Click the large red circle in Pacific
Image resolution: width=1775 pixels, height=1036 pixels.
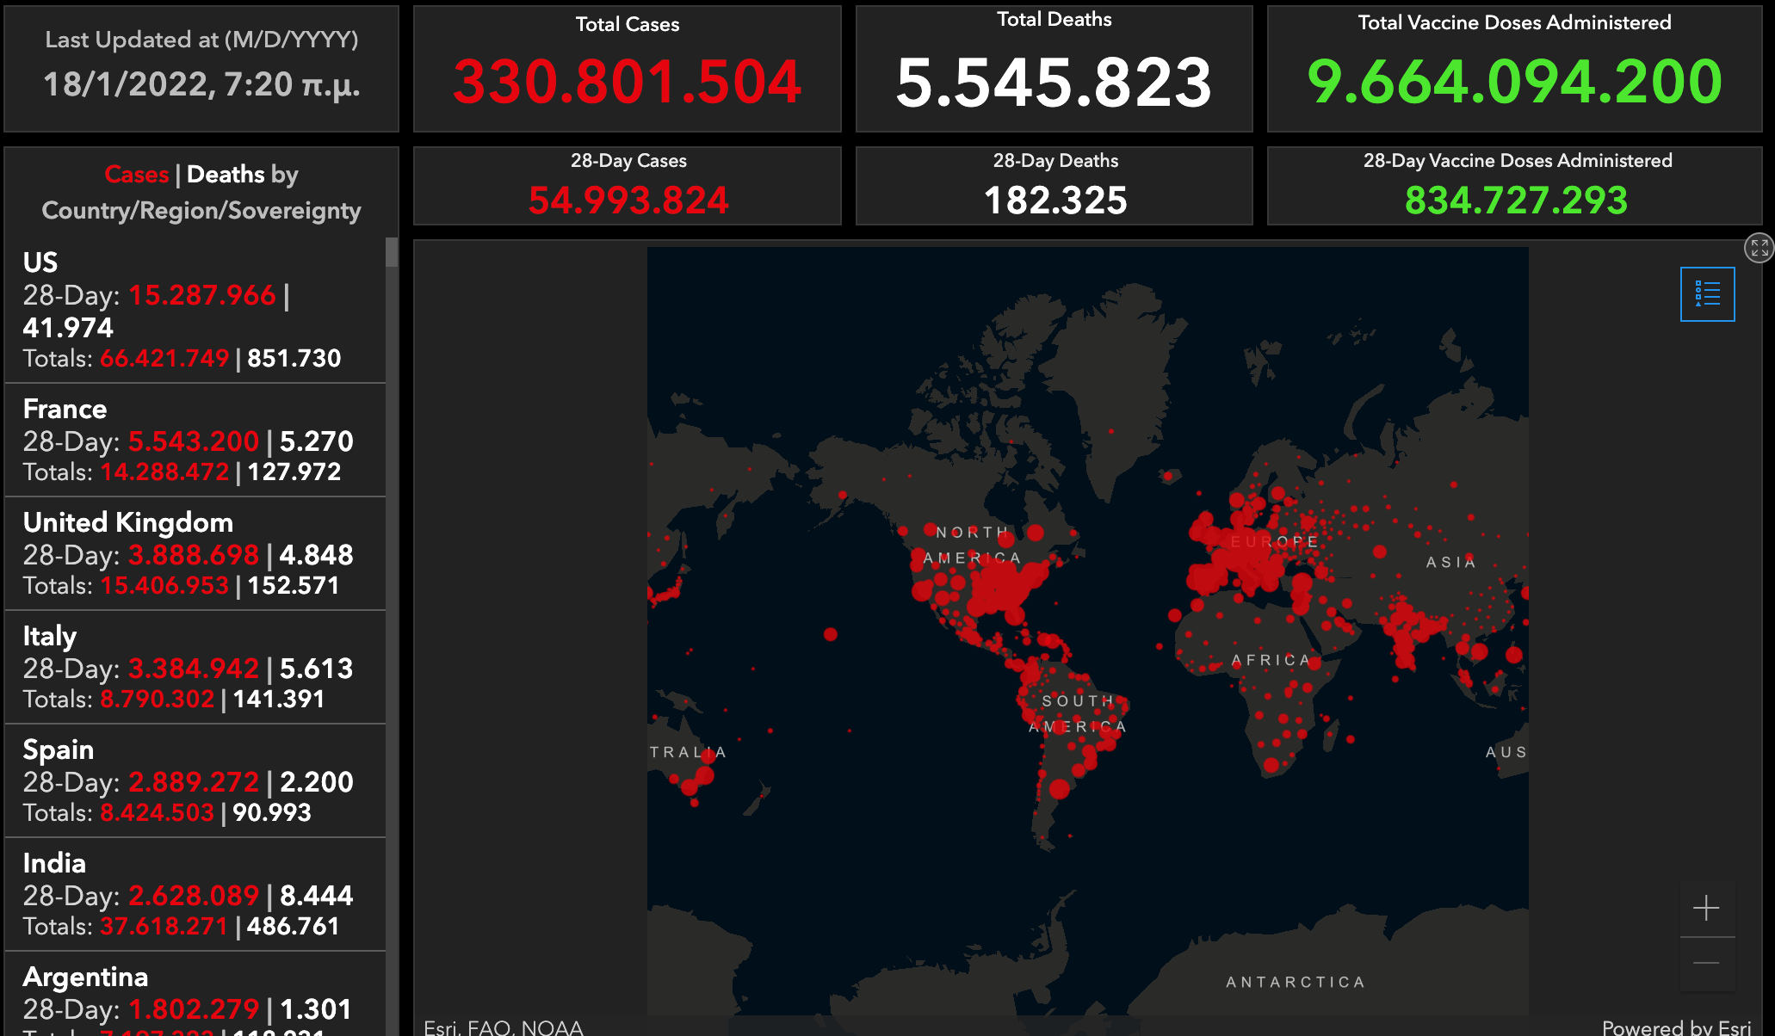click(x=830, y=634)
